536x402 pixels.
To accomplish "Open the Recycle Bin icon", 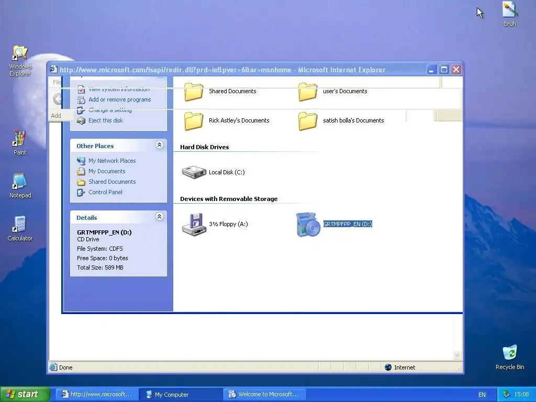I will click(x=510, y=357).
